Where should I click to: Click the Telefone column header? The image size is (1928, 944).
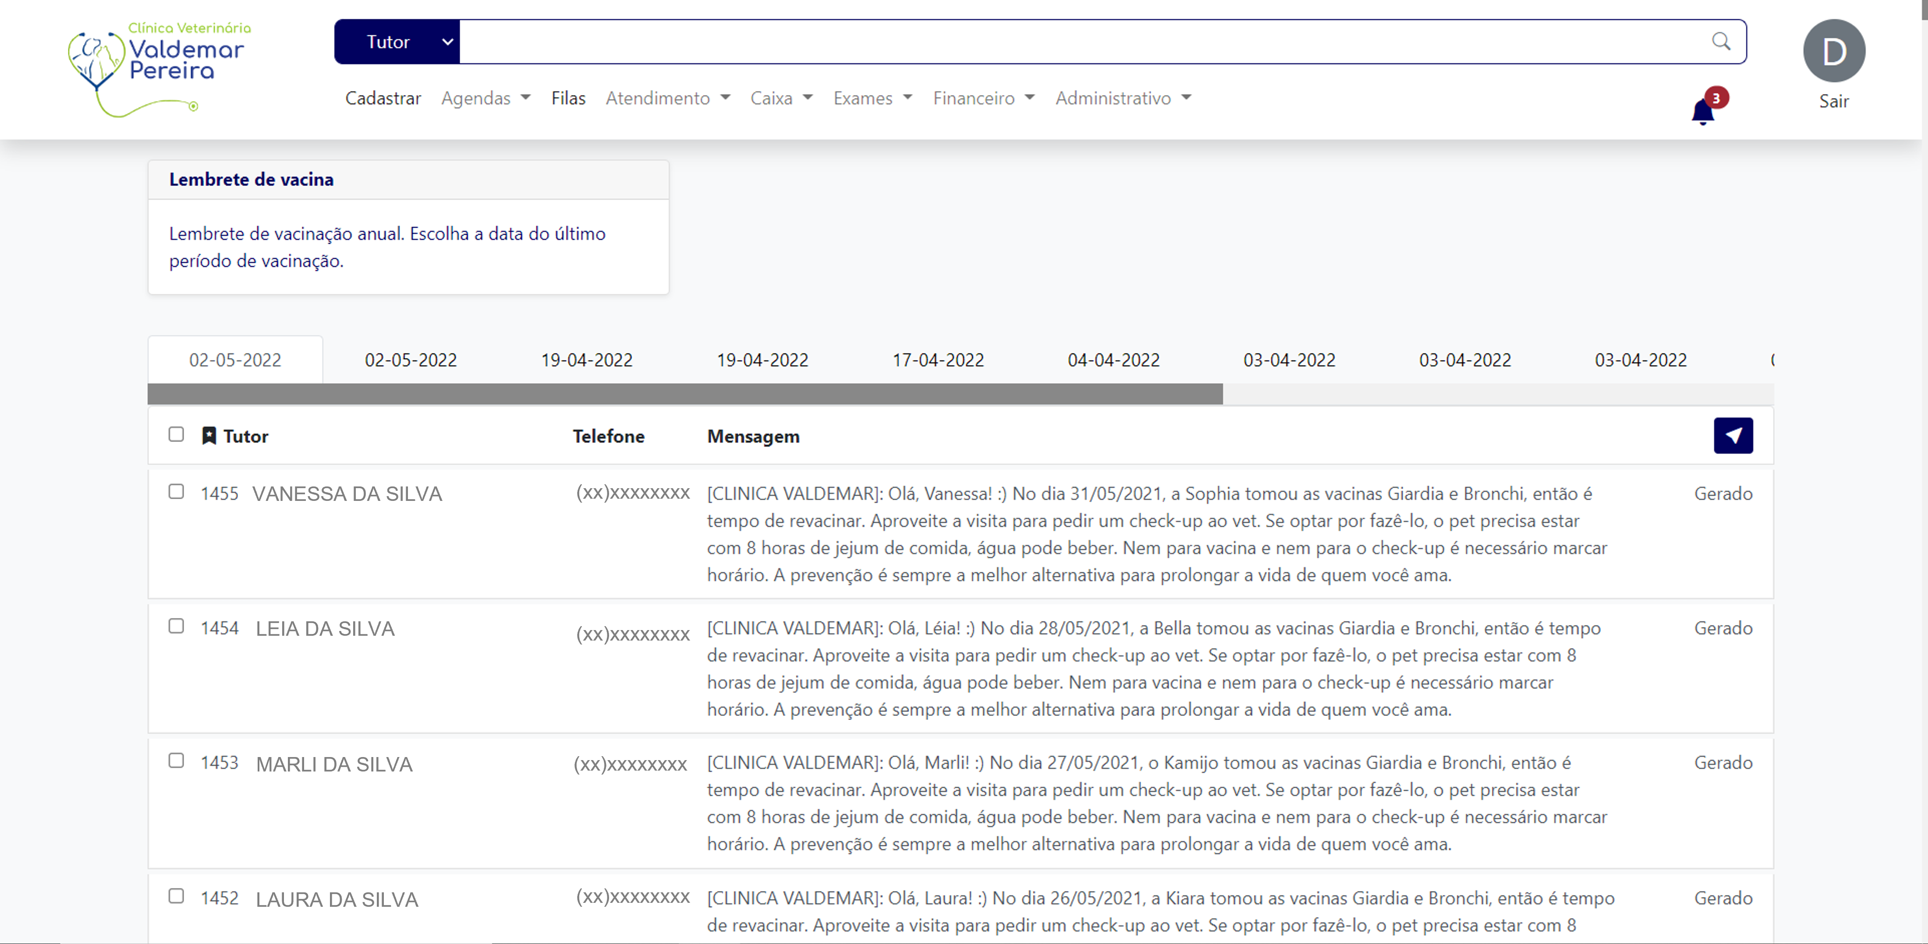[x=609, y=436]
